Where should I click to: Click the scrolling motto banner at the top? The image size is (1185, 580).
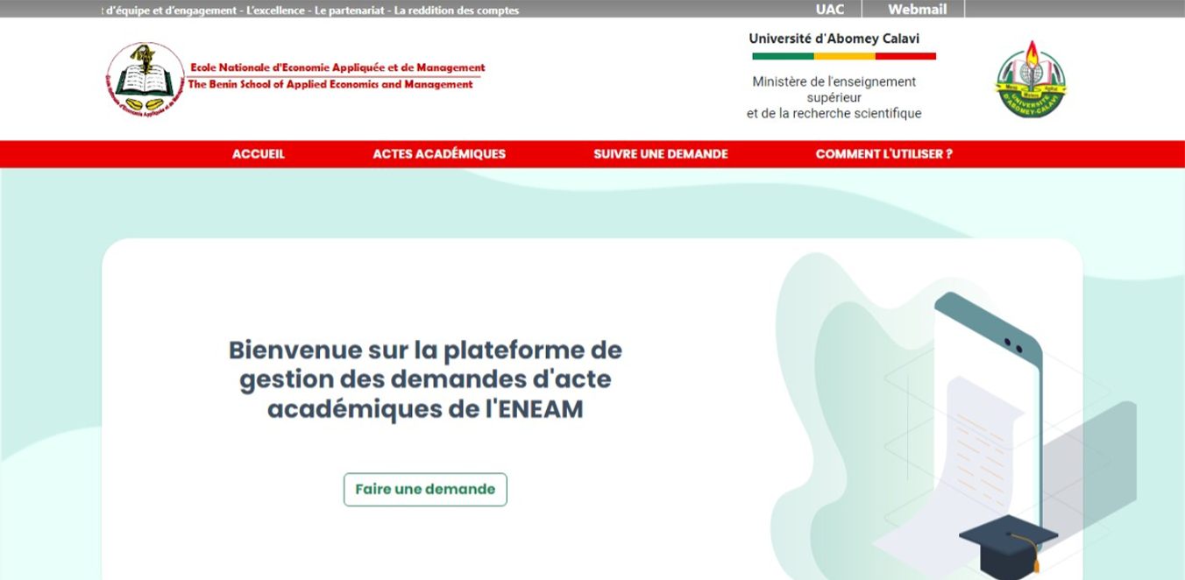pos(307,10)
